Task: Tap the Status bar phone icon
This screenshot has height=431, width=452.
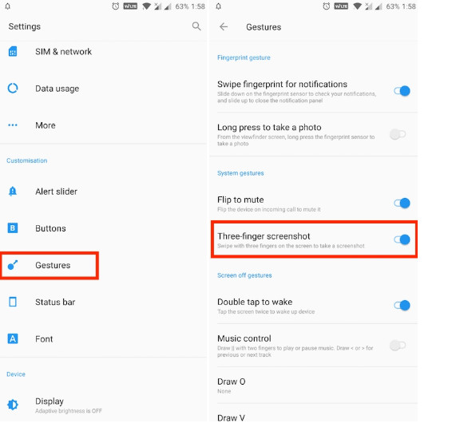Action: (x=13, y=302)
